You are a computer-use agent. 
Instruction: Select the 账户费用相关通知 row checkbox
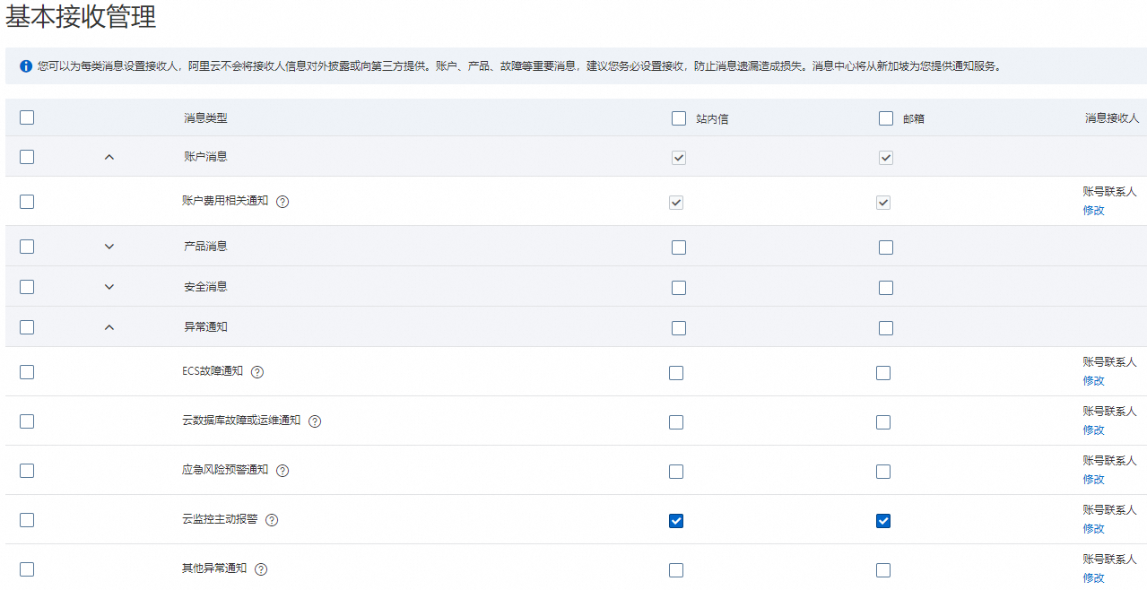tap(27, 202)
